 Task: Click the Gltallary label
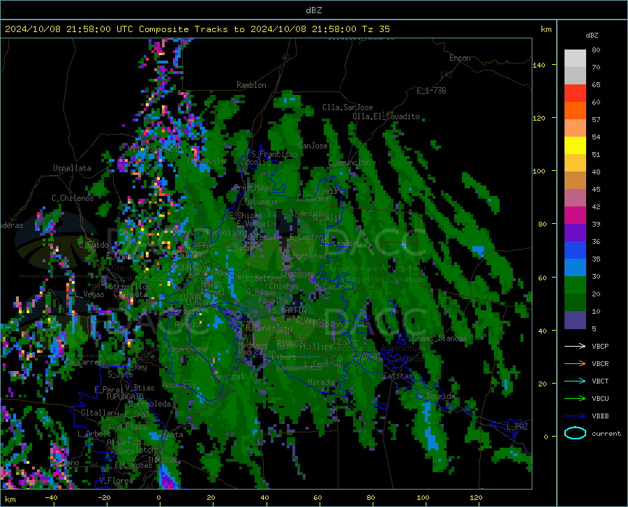coord(100,413)
